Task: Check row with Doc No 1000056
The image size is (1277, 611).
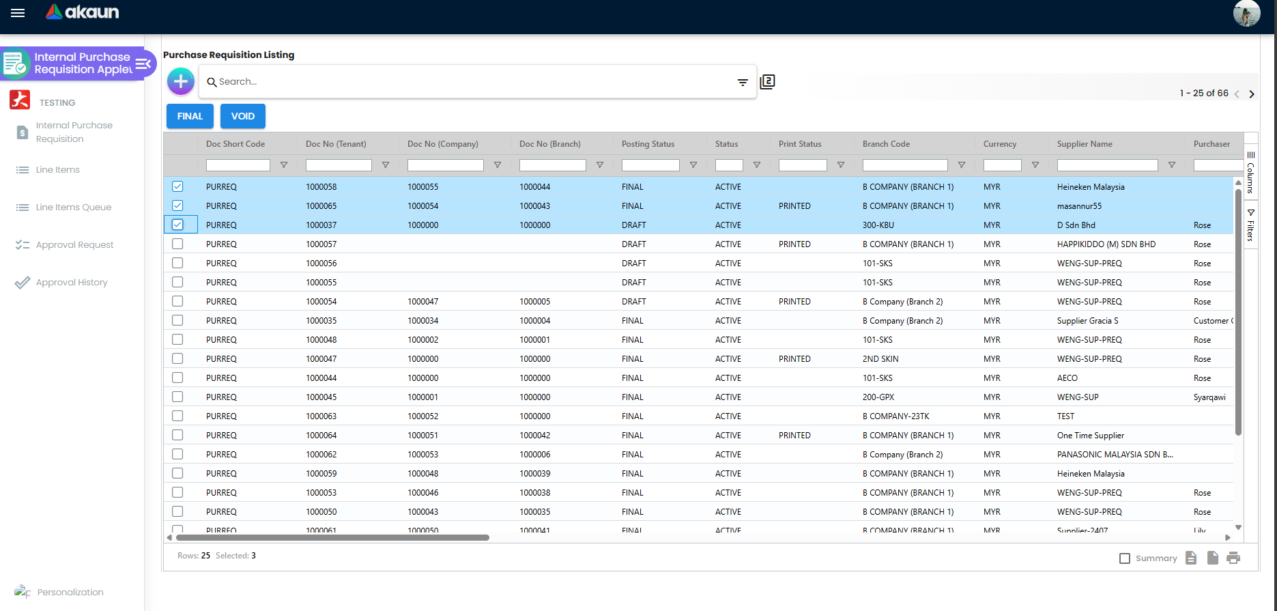Action: point(177,263)
